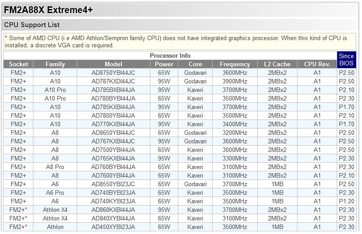Click the P1.20 BIOS version cell

click(x=347, y=201)
